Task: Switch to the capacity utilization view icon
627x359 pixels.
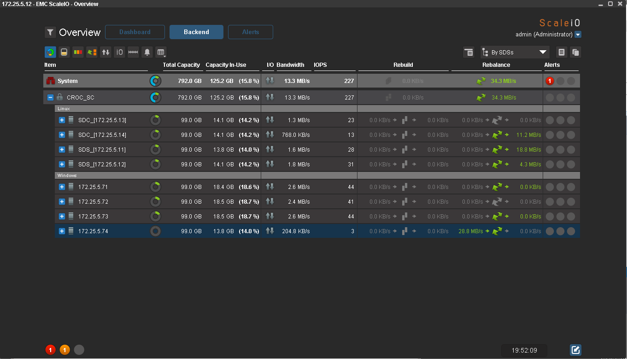Action: tap(64, 52)
